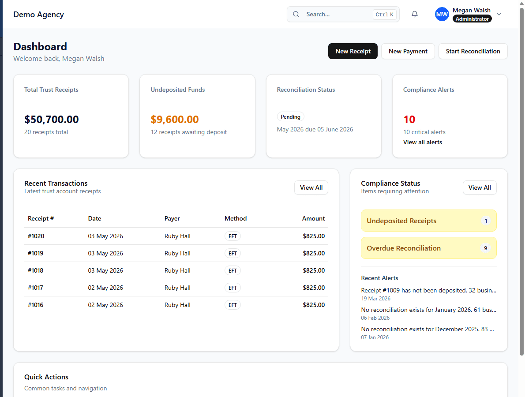
Task: Click Ruby Hall payer in row #1018
Action: 177,270
